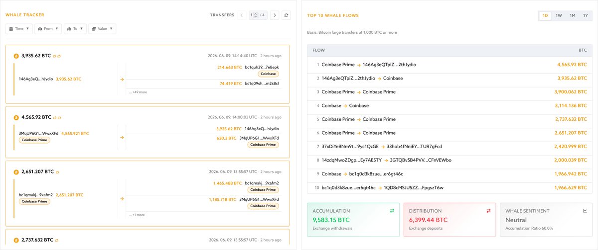Click first tag icon next to 3,935.62 BTC title
Screen dimensions: 598x250
tap(54, 56)
